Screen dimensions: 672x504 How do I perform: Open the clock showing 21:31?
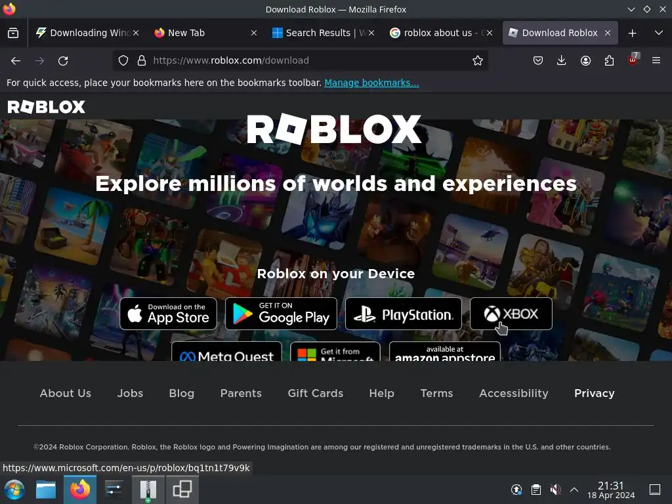click(611, 490)
